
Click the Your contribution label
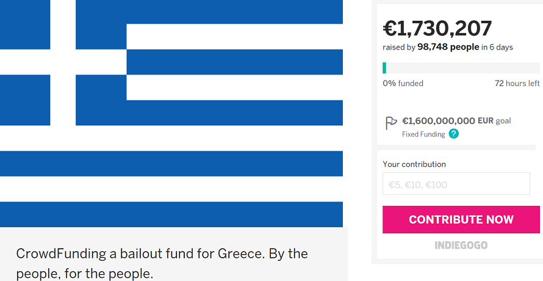(x=414, y=164)
